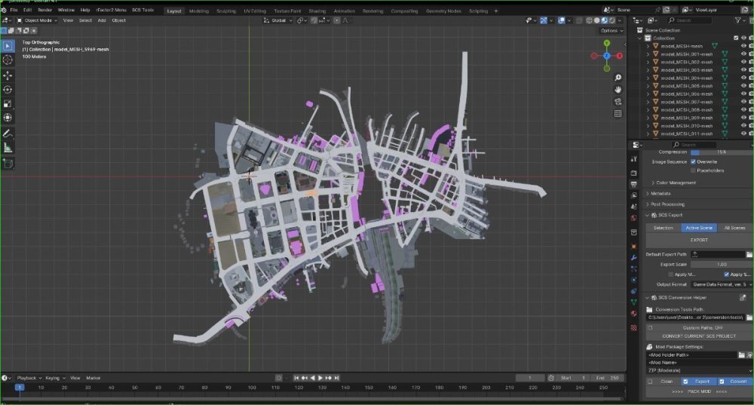Enable the Placeholders checkbox
The height and width of the screenshot is (405, 754).
click(693, 170)
